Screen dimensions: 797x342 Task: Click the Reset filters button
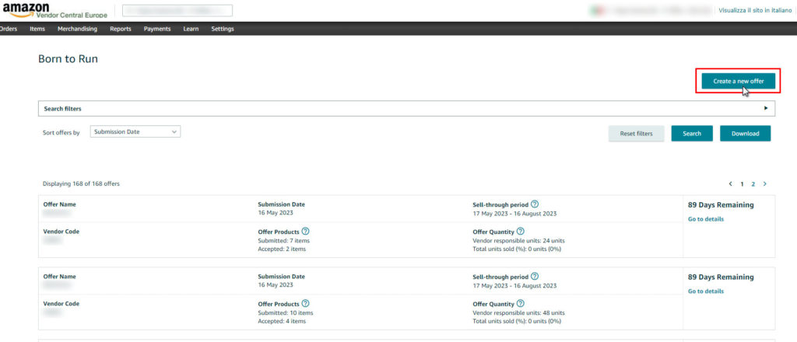[636, 134]
